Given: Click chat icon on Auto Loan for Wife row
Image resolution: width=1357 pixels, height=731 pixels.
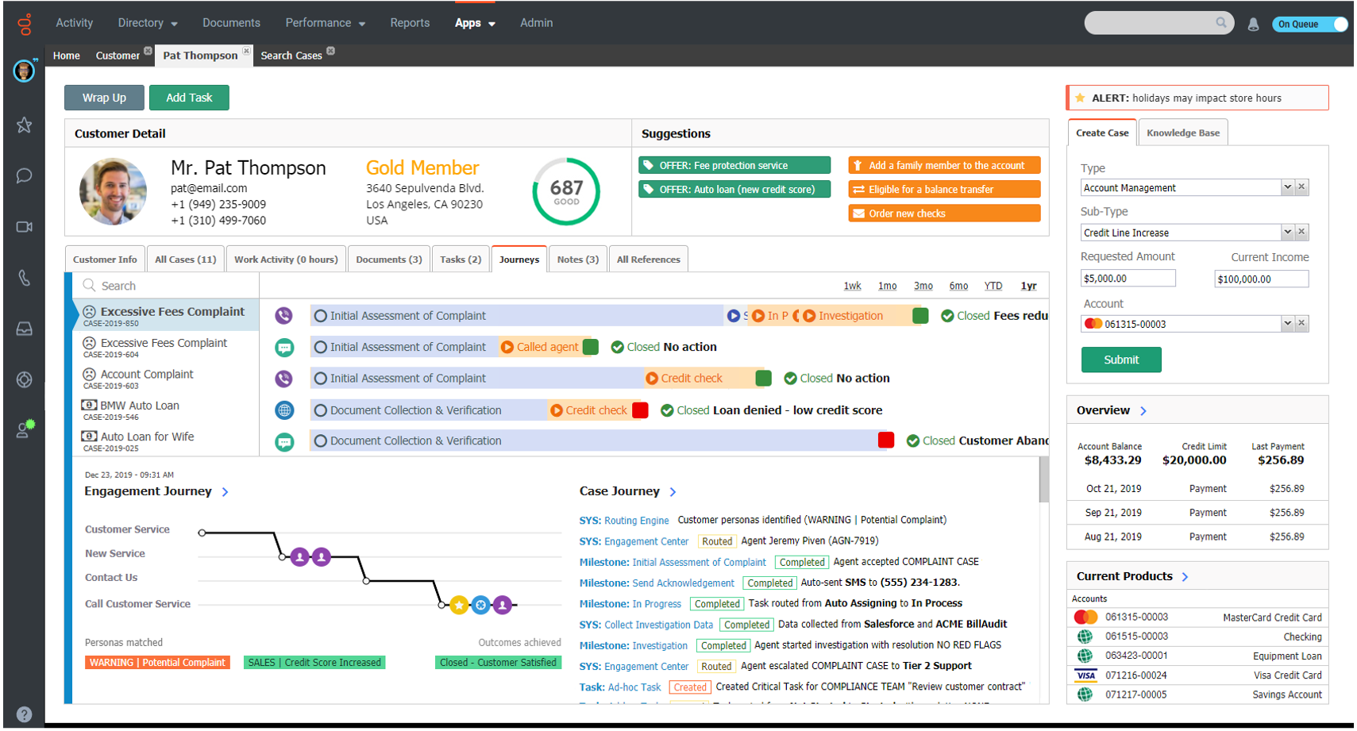Looking at the screenshot, I should tap(283, 441).
